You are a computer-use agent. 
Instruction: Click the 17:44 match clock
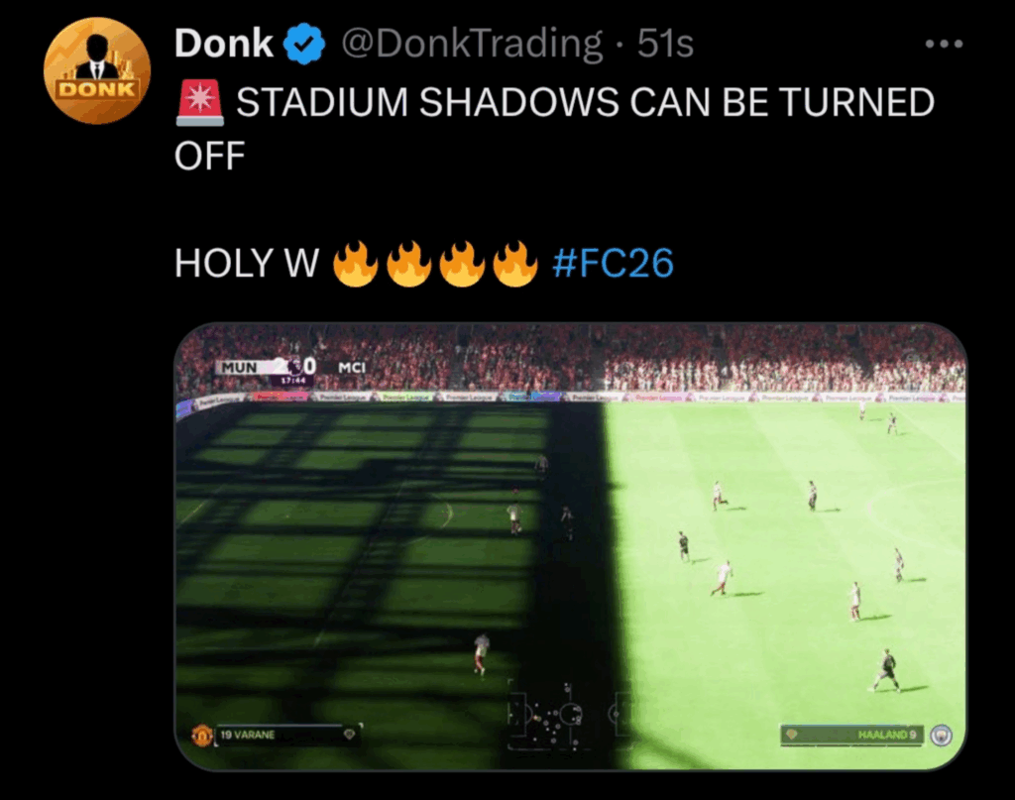point(292,380)
